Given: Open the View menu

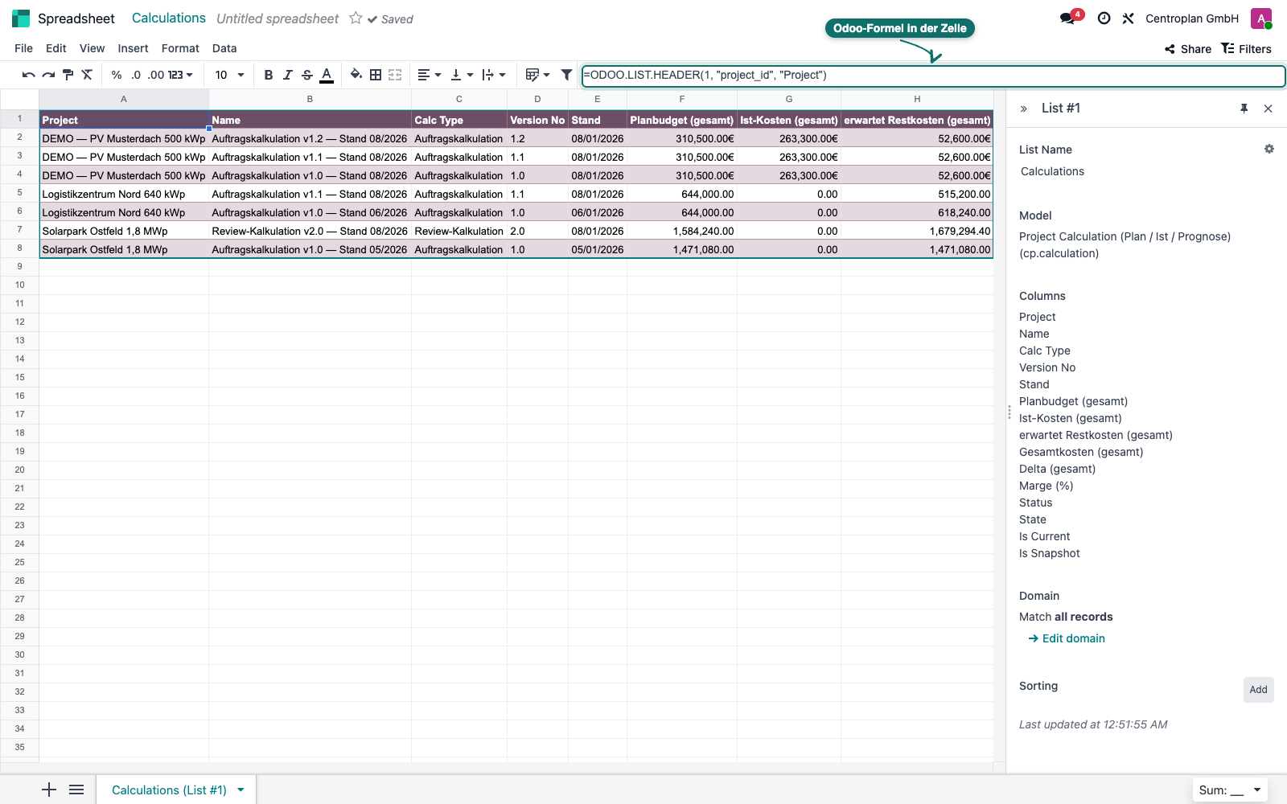Looking at the screenshot, I should tap(92, 48).
